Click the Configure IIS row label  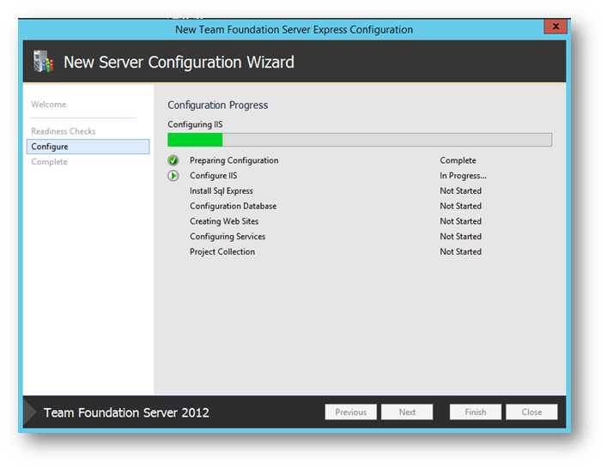(213, 176)
